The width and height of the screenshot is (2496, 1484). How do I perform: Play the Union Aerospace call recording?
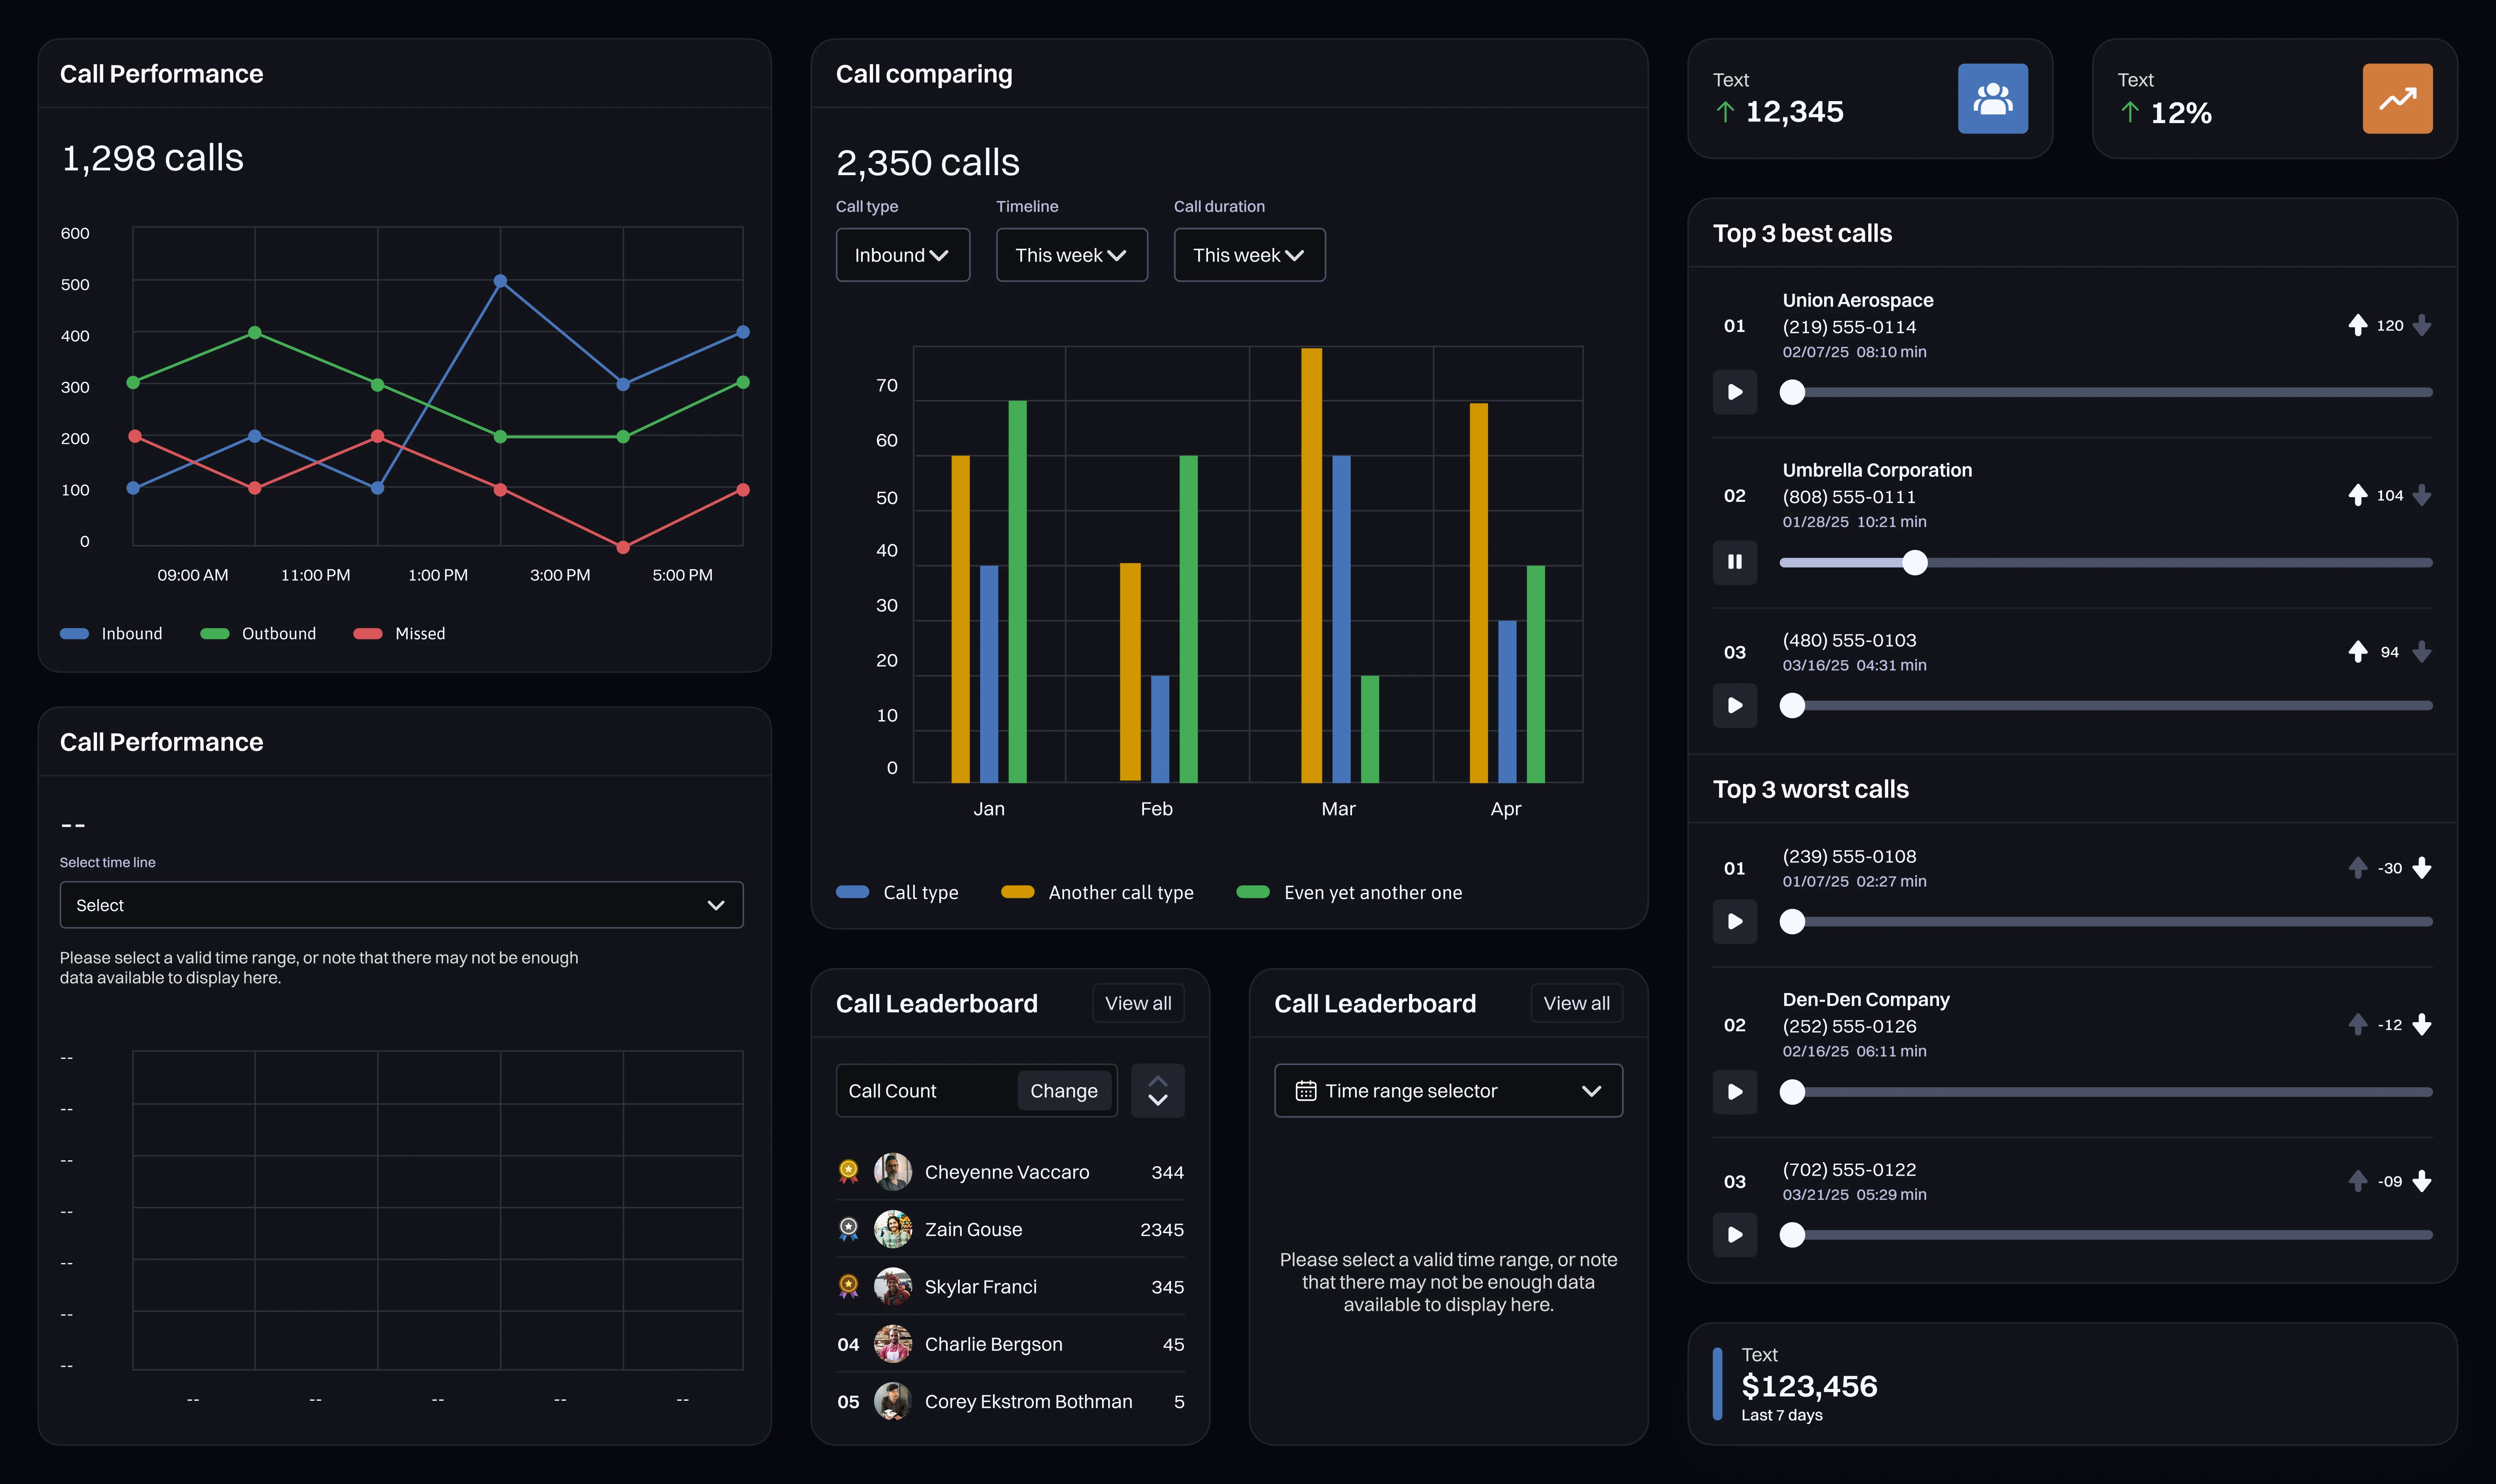click(1735, 392)
